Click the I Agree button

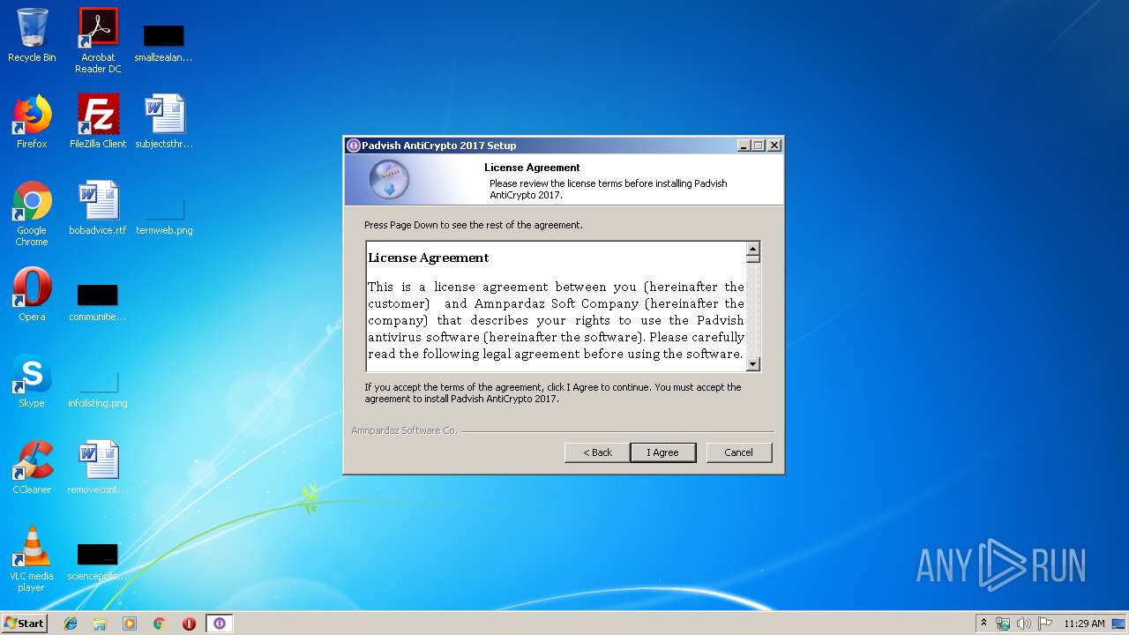click(663, 452)
